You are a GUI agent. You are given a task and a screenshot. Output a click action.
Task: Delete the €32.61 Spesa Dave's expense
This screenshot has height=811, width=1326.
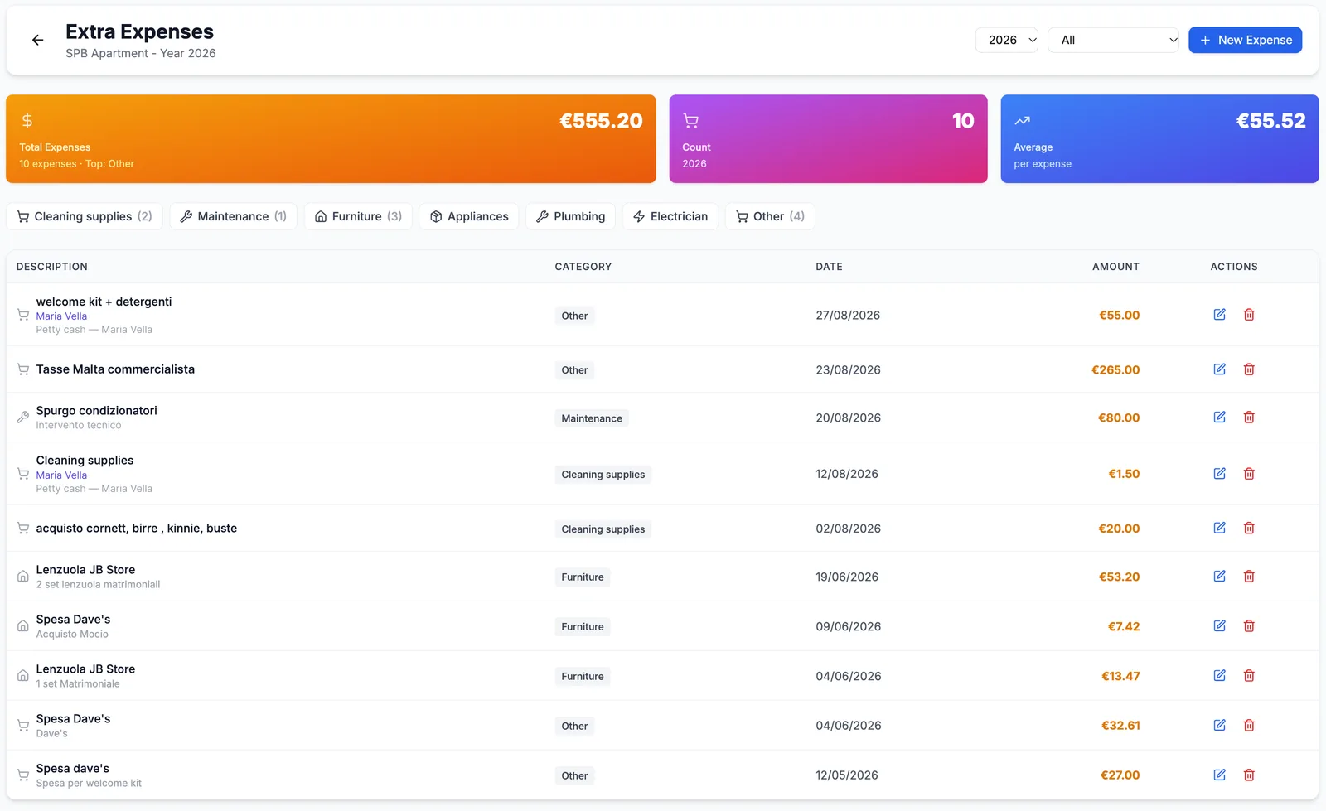[x=1249, y=726]
